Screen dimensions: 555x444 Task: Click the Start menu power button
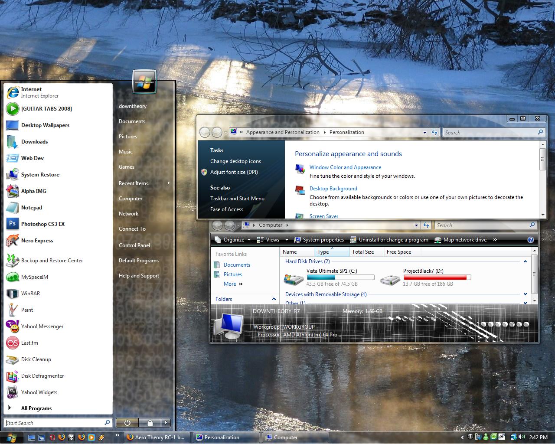click(127, 422)
